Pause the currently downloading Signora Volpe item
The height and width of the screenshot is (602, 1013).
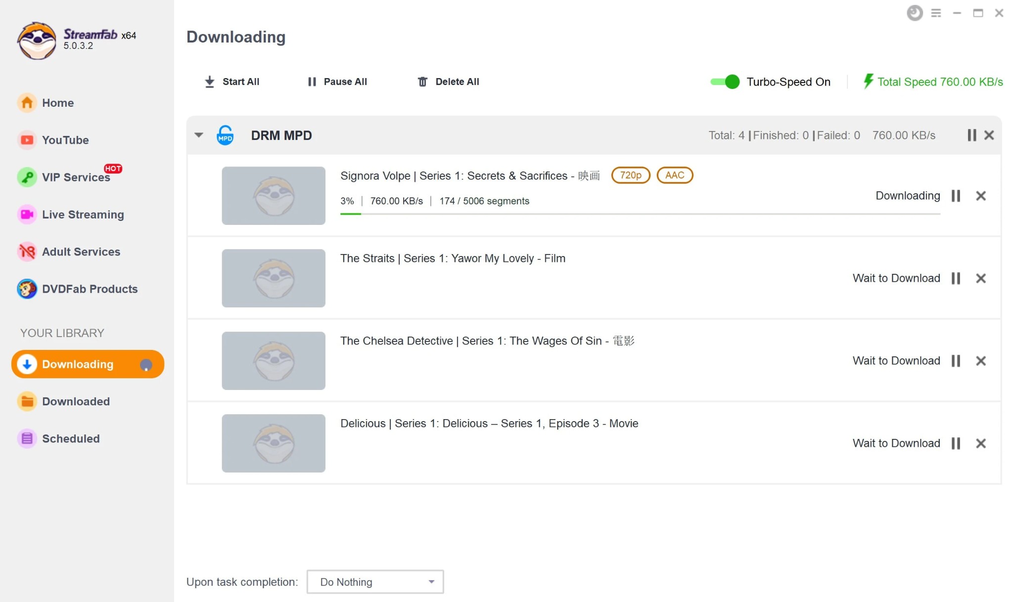(957, 195)
